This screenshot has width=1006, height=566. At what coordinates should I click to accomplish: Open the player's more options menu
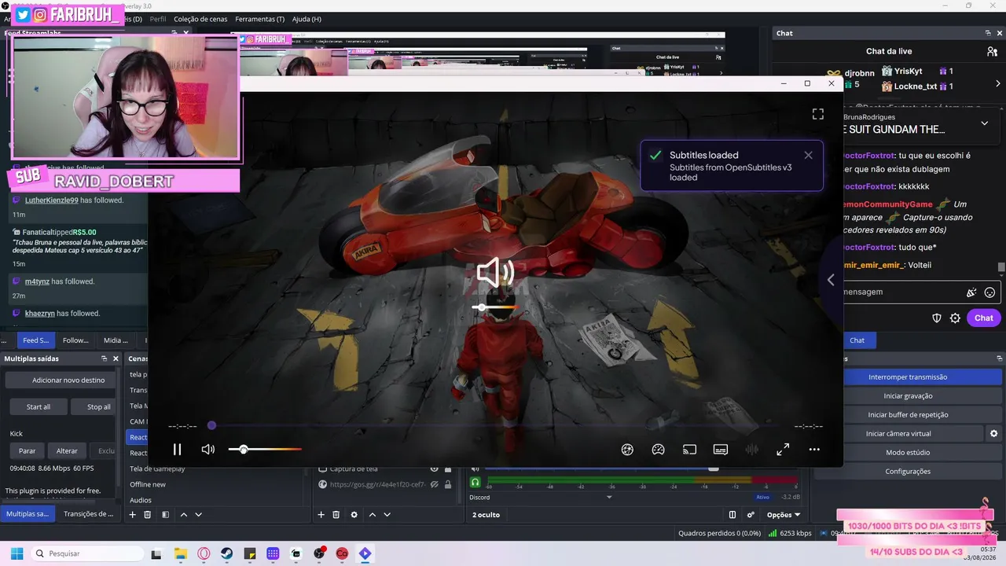[x=814, y=450]
